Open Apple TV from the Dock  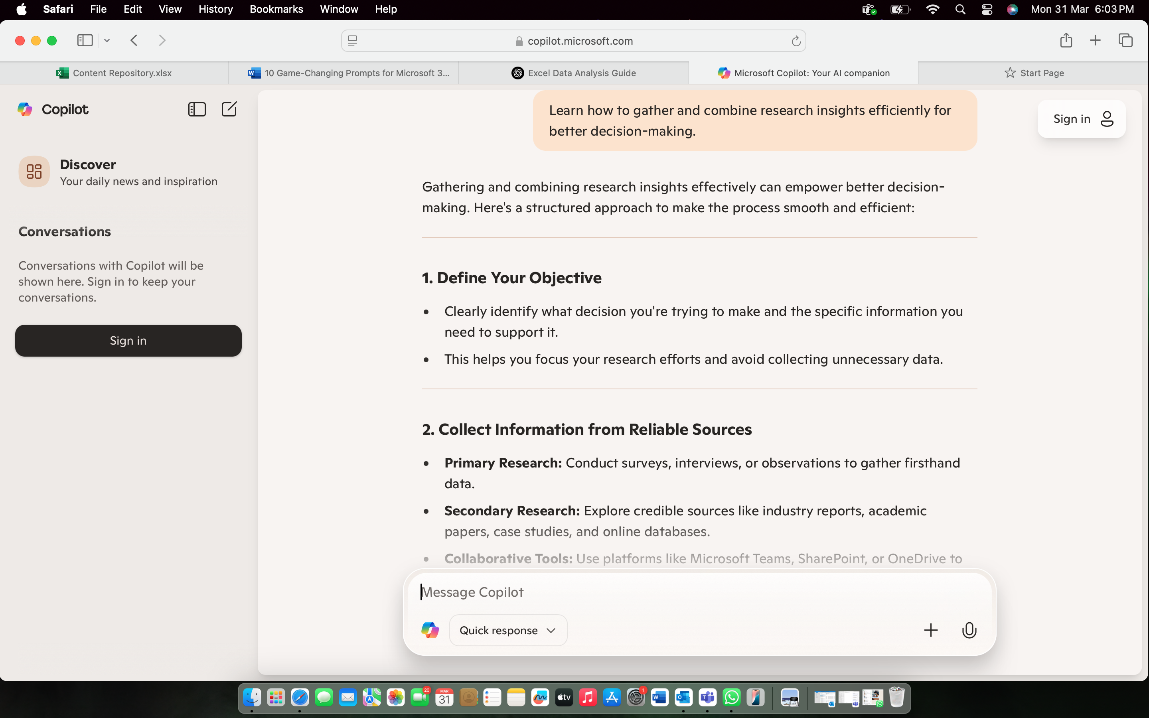tap(564, 698)
